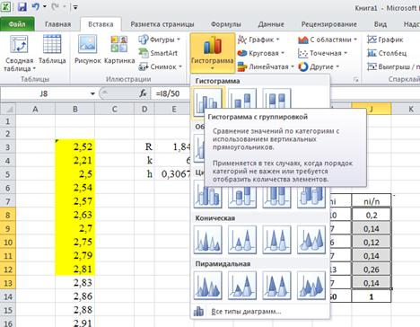Open the charts group dialog launcher
This screenshot has width=420, height=327.
[x=355, y=79]
